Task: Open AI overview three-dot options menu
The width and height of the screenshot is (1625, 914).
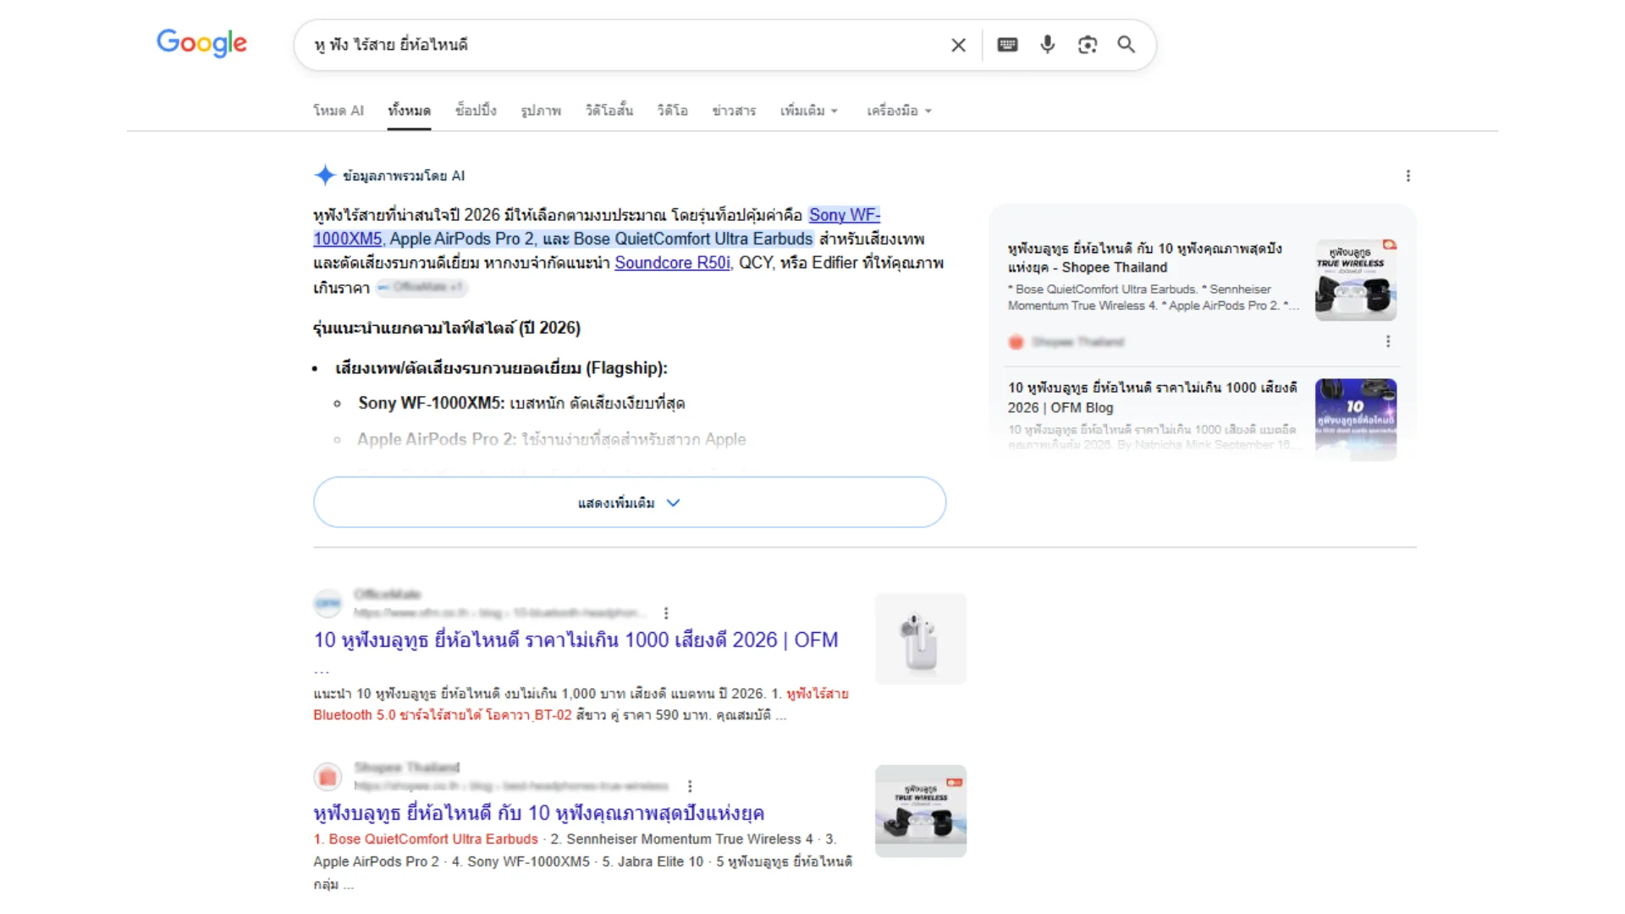Action: pos(1408,176)
